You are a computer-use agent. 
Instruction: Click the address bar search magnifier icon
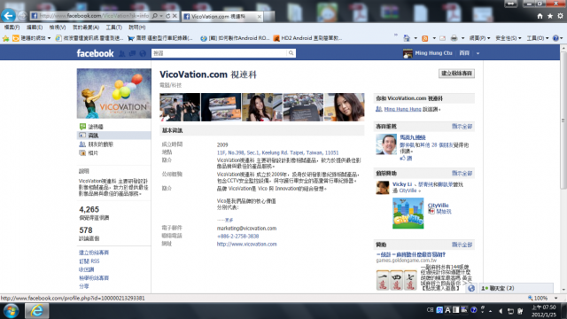click(155, 16)
